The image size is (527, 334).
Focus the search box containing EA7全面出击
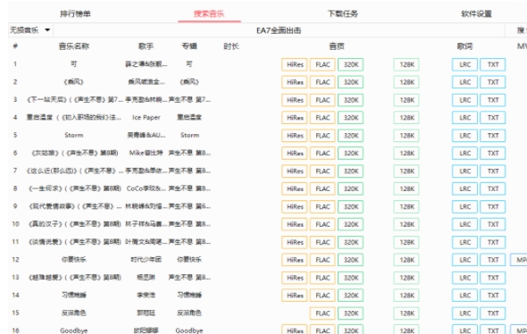(x=279, y=30)
